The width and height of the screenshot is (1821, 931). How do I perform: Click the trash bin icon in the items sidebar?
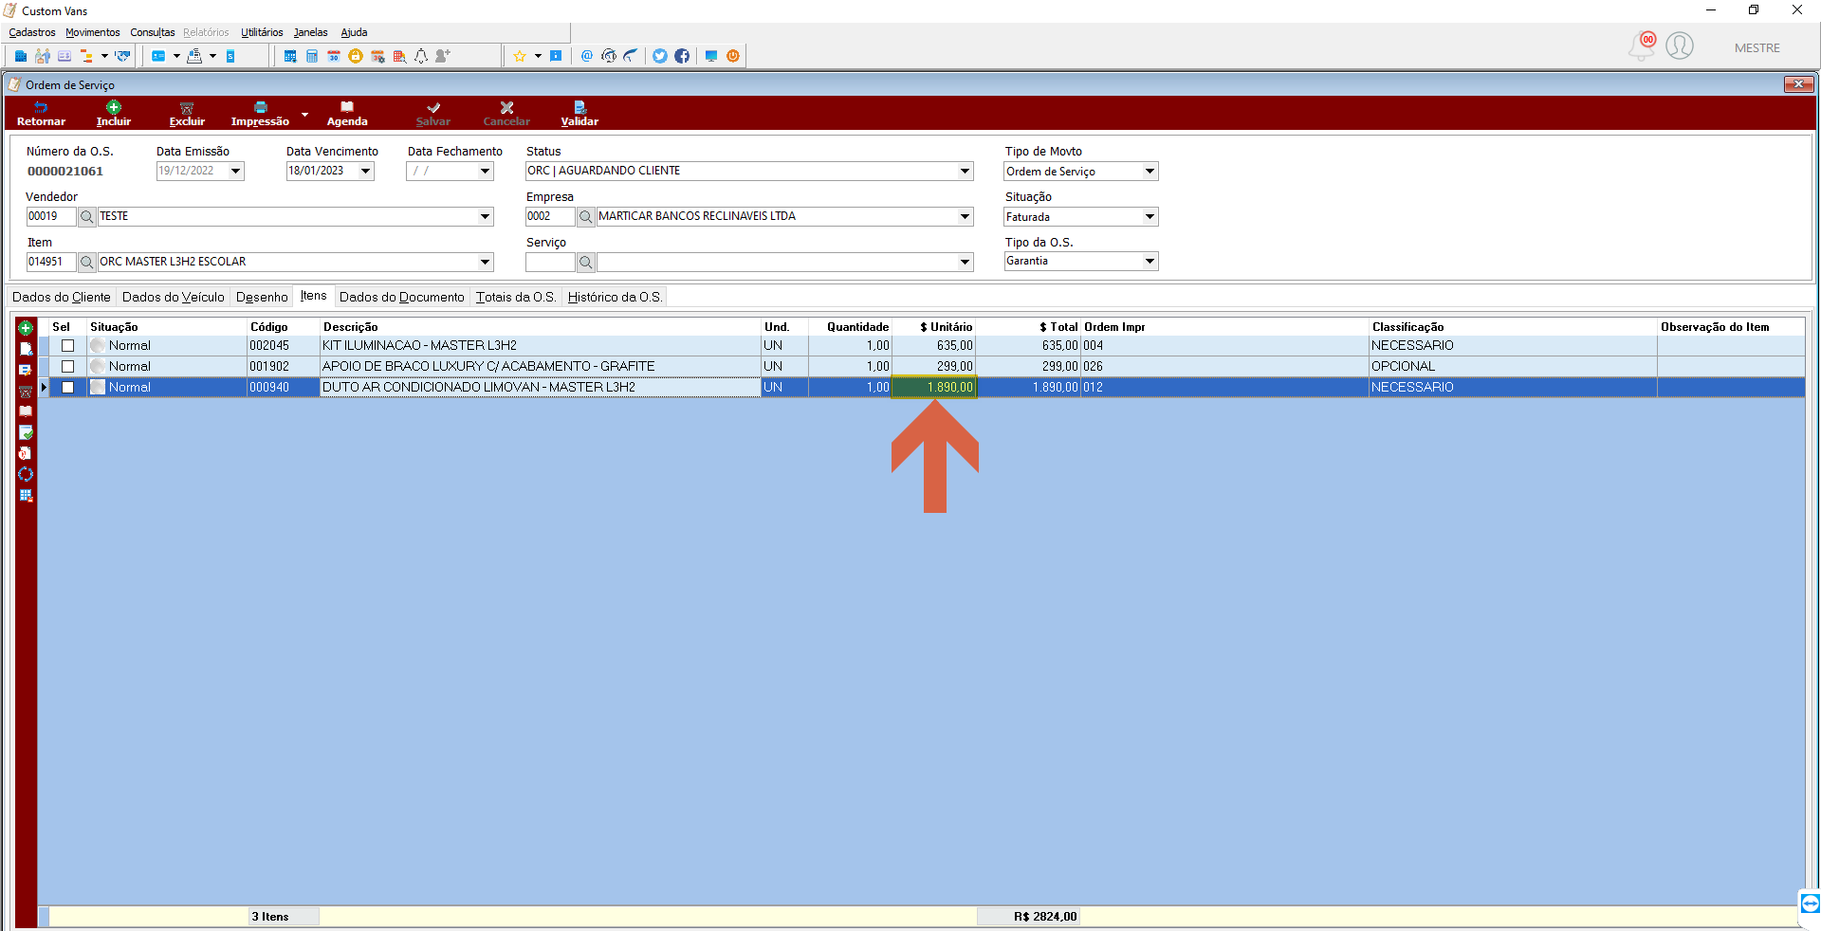[26, 391]
